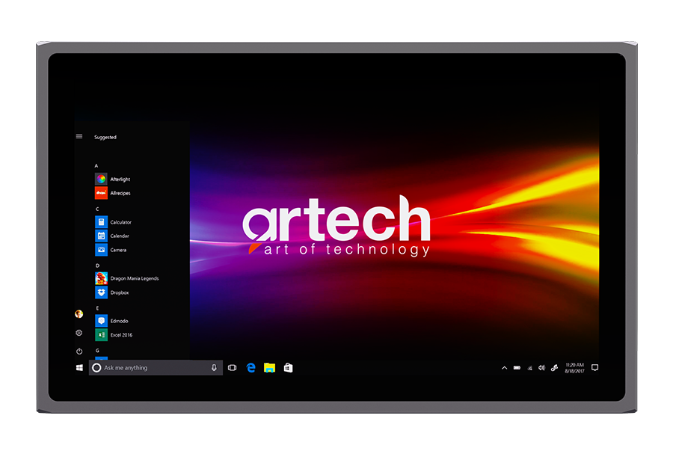Select the Dragon Mania Legends label
The height and width of the screenshot is (454, 673).
[x=135, y=278]
